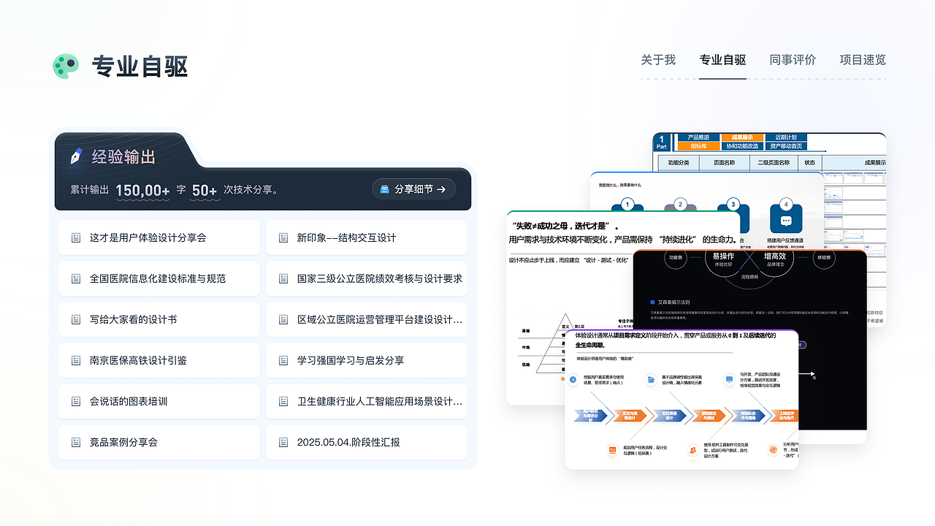Open the 关于我 tab

pyautogui.click(x=658, y=60)
